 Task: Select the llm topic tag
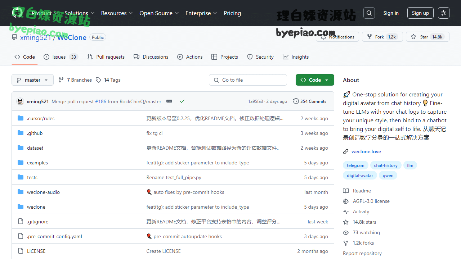coord(410,165)
